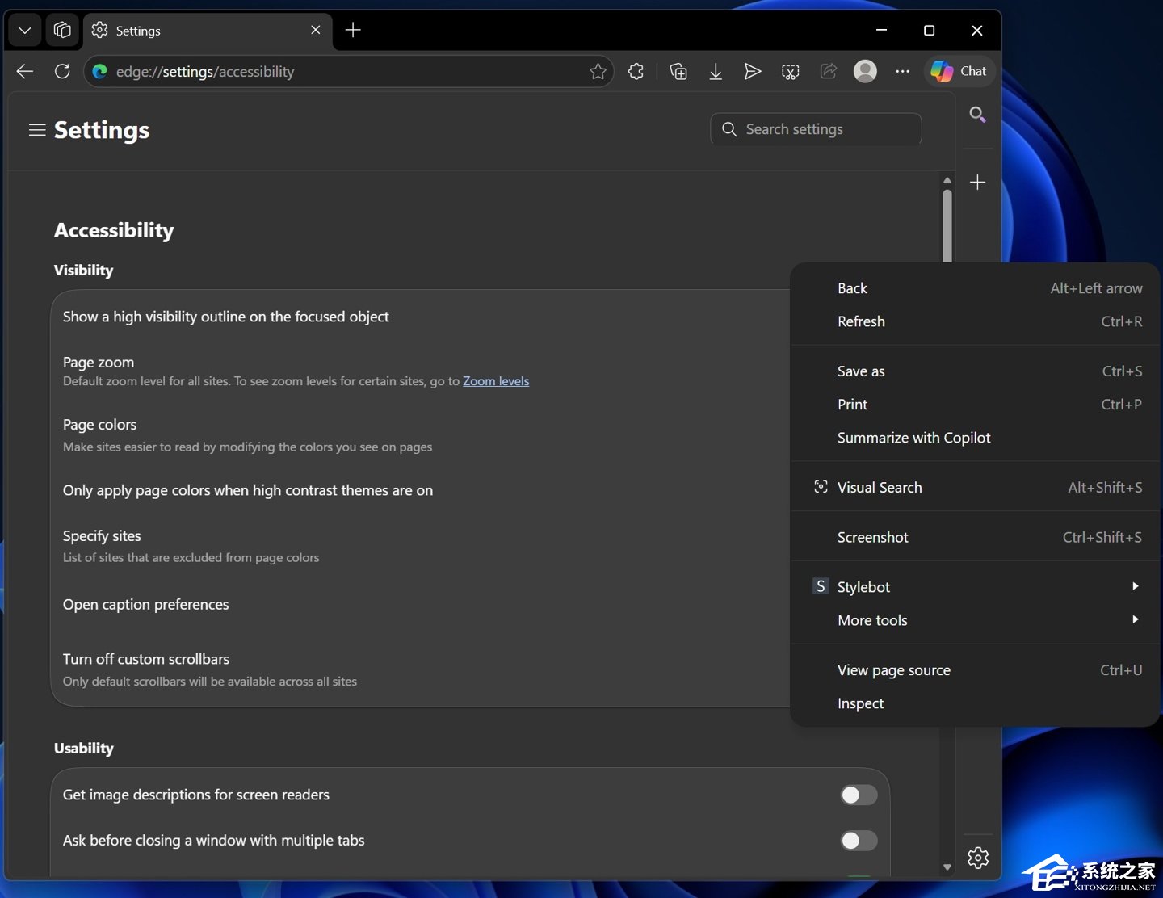Maximize the Edge window
The width and height of the screenshot is (1163, 898).
[x=930, y=31]
